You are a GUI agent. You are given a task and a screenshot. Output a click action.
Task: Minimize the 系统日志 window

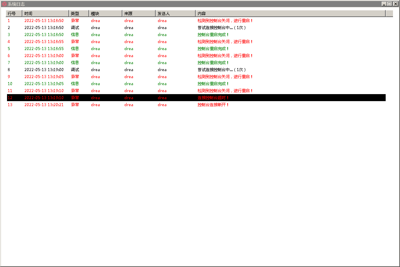coord(384,4)
